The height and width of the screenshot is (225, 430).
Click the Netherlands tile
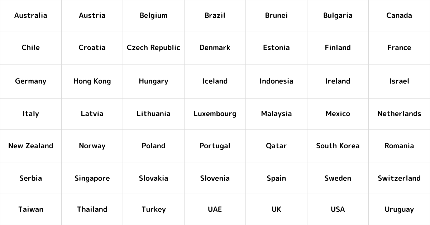click(x=399, y=114)
